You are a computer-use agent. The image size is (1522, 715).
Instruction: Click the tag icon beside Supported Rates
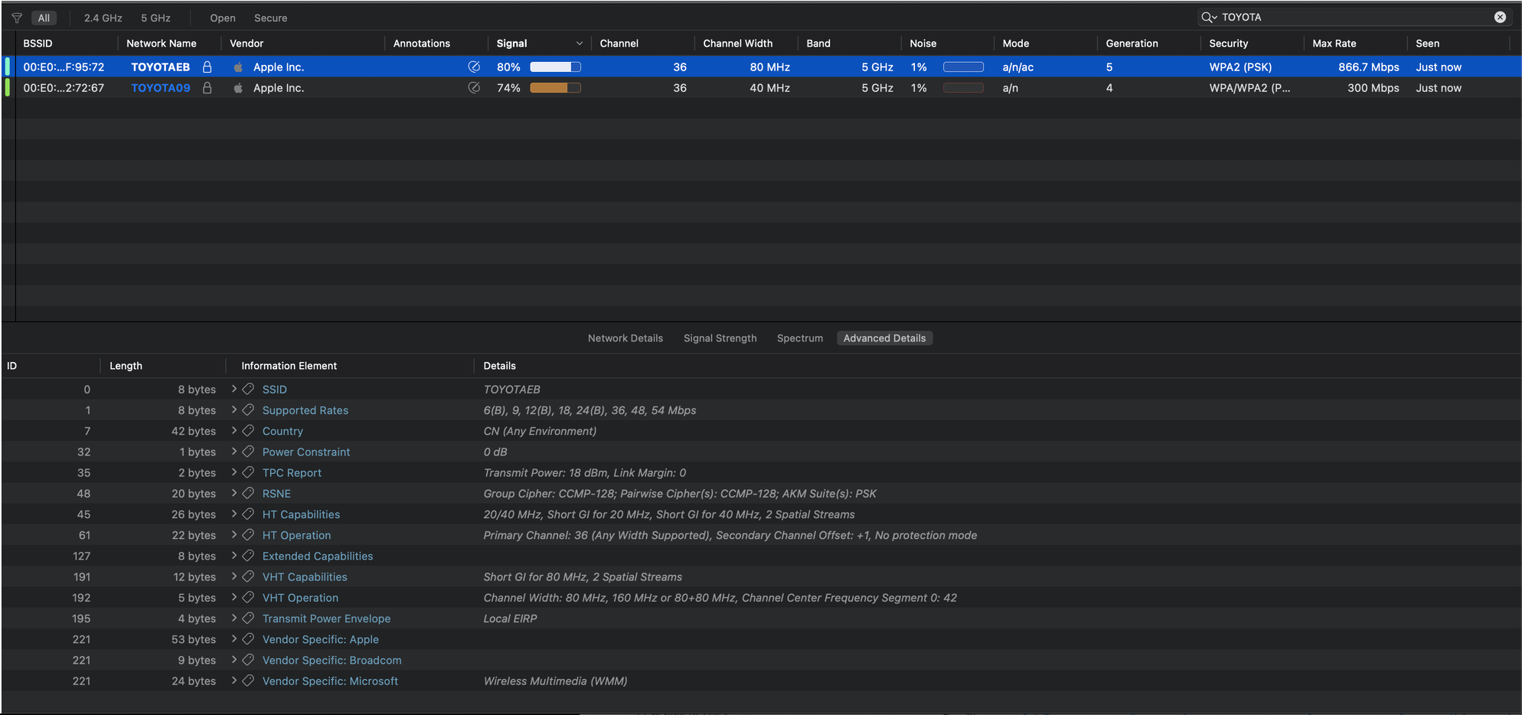(248, 410)
